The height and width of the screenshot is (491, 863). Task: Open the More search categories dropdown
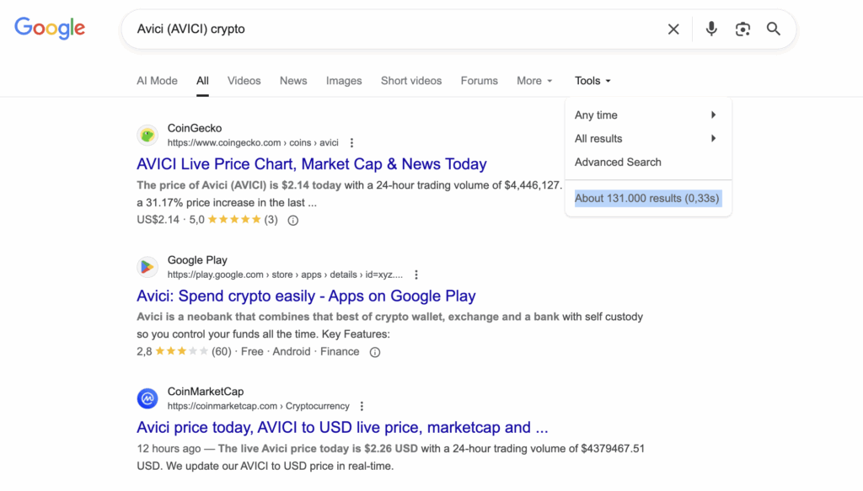click(534, 81)
